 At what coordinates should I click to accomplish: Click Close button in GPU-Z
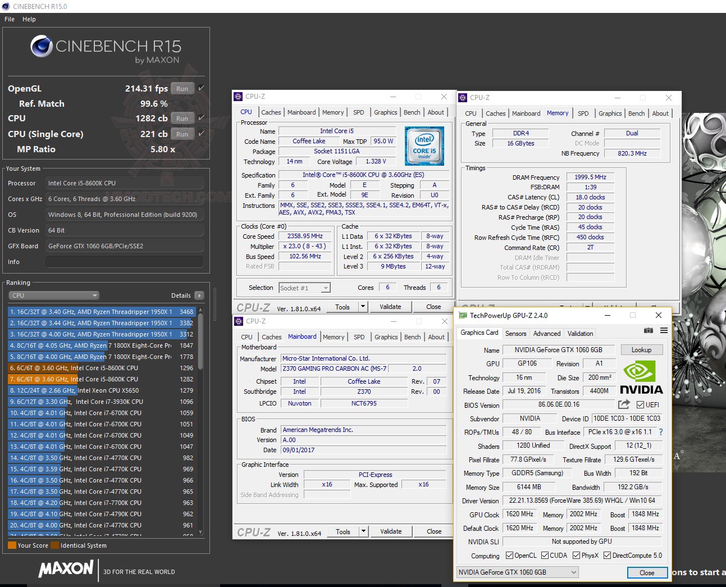[647, 572]
